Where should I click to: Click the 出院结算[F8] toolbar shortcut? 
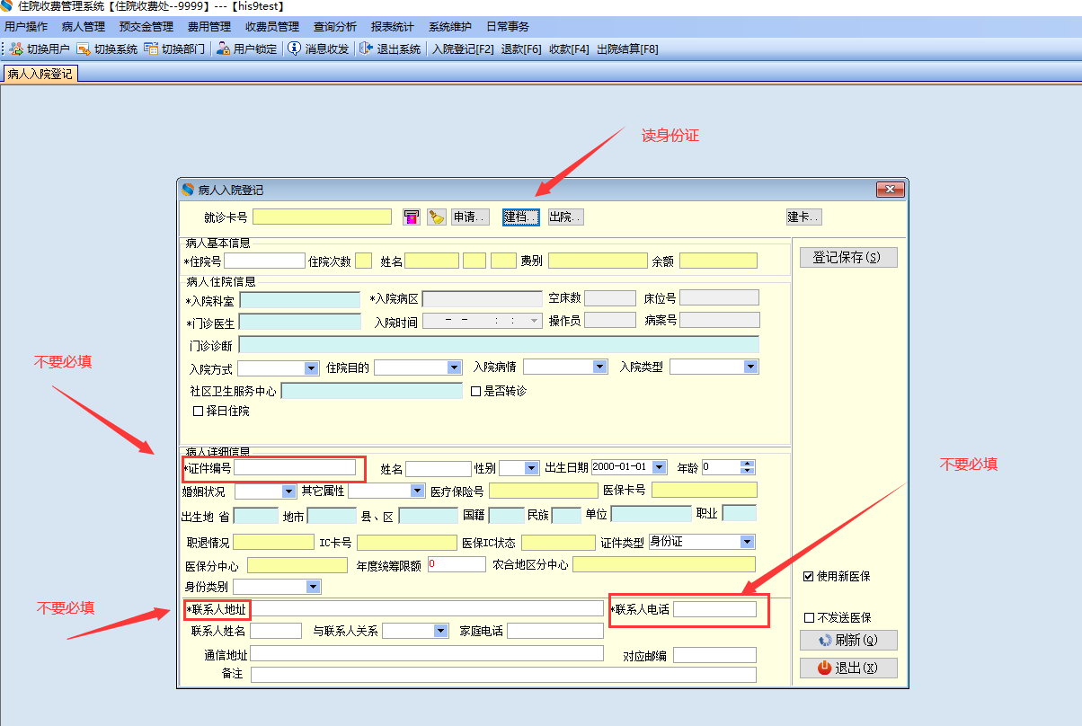627,49
